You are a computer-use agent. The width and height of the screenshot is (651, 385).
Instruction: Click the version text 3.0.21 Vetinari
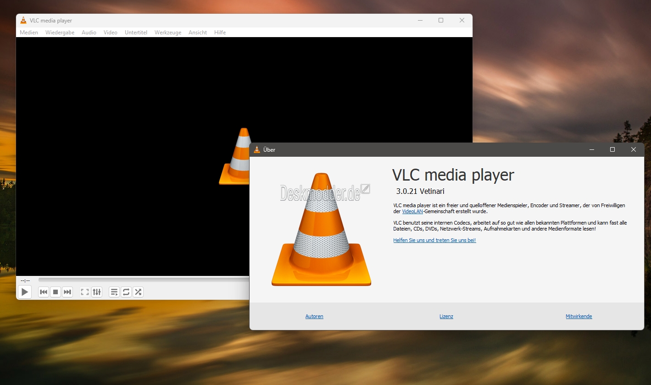coord(420,191)
